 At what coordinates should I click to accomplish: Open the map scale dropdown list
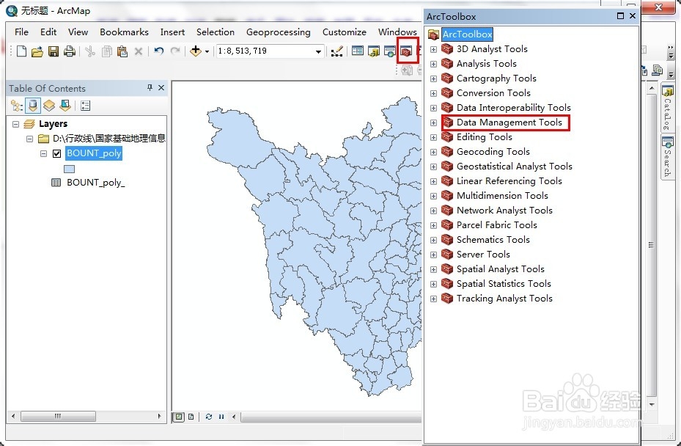(318, 51)
